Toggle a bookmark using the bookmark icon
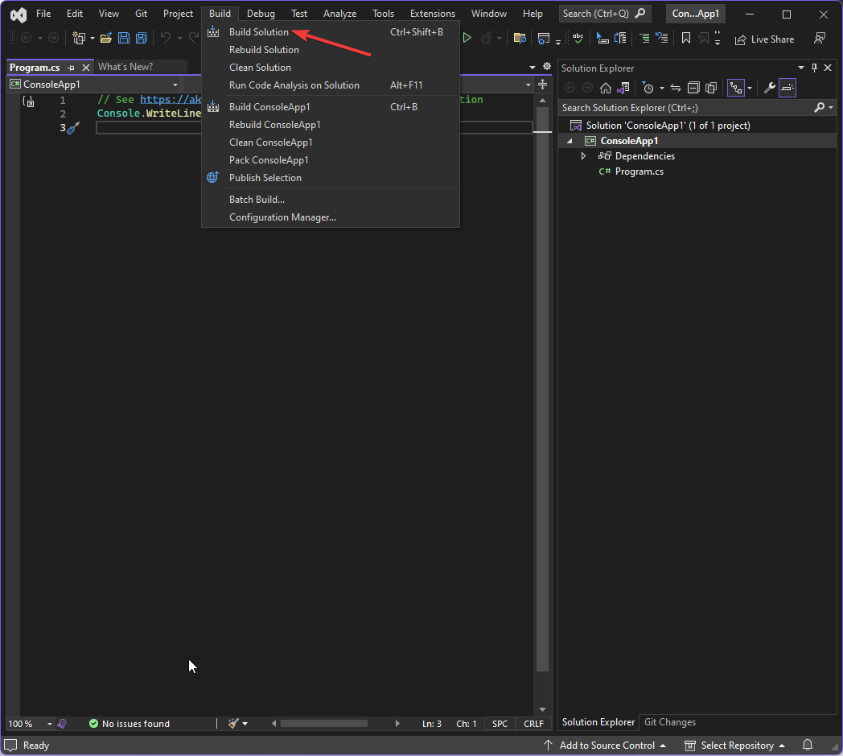Image resolution: width=843 pixels, height=756 pixels. click(x=686, y=38)
